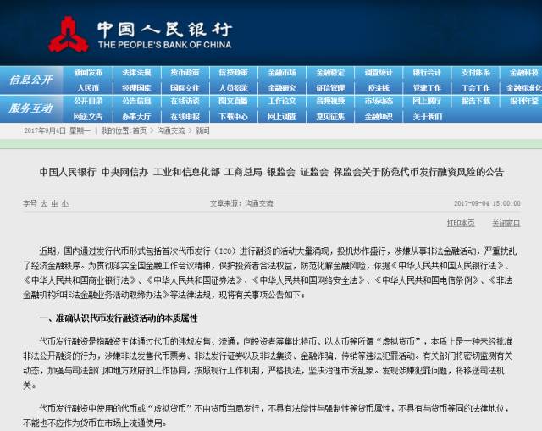
Task: Click the People's Bank of China red logo
Action: pyautogui.click(x=68, y=34)
